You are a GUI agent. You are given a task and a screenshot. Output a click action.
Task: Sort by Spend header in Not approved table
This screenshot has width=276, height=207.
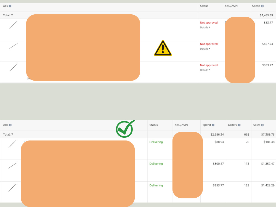[x=256, y=6]
